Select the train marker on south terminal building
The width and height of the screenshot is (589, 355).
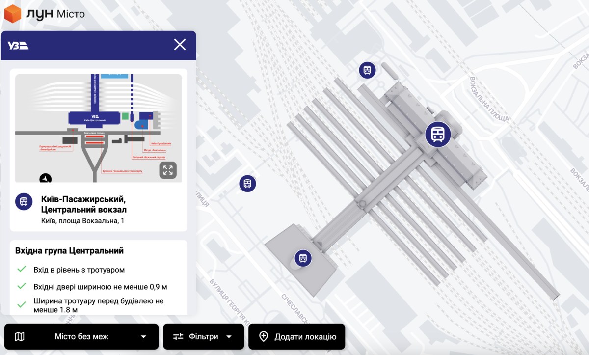point(303,258)
